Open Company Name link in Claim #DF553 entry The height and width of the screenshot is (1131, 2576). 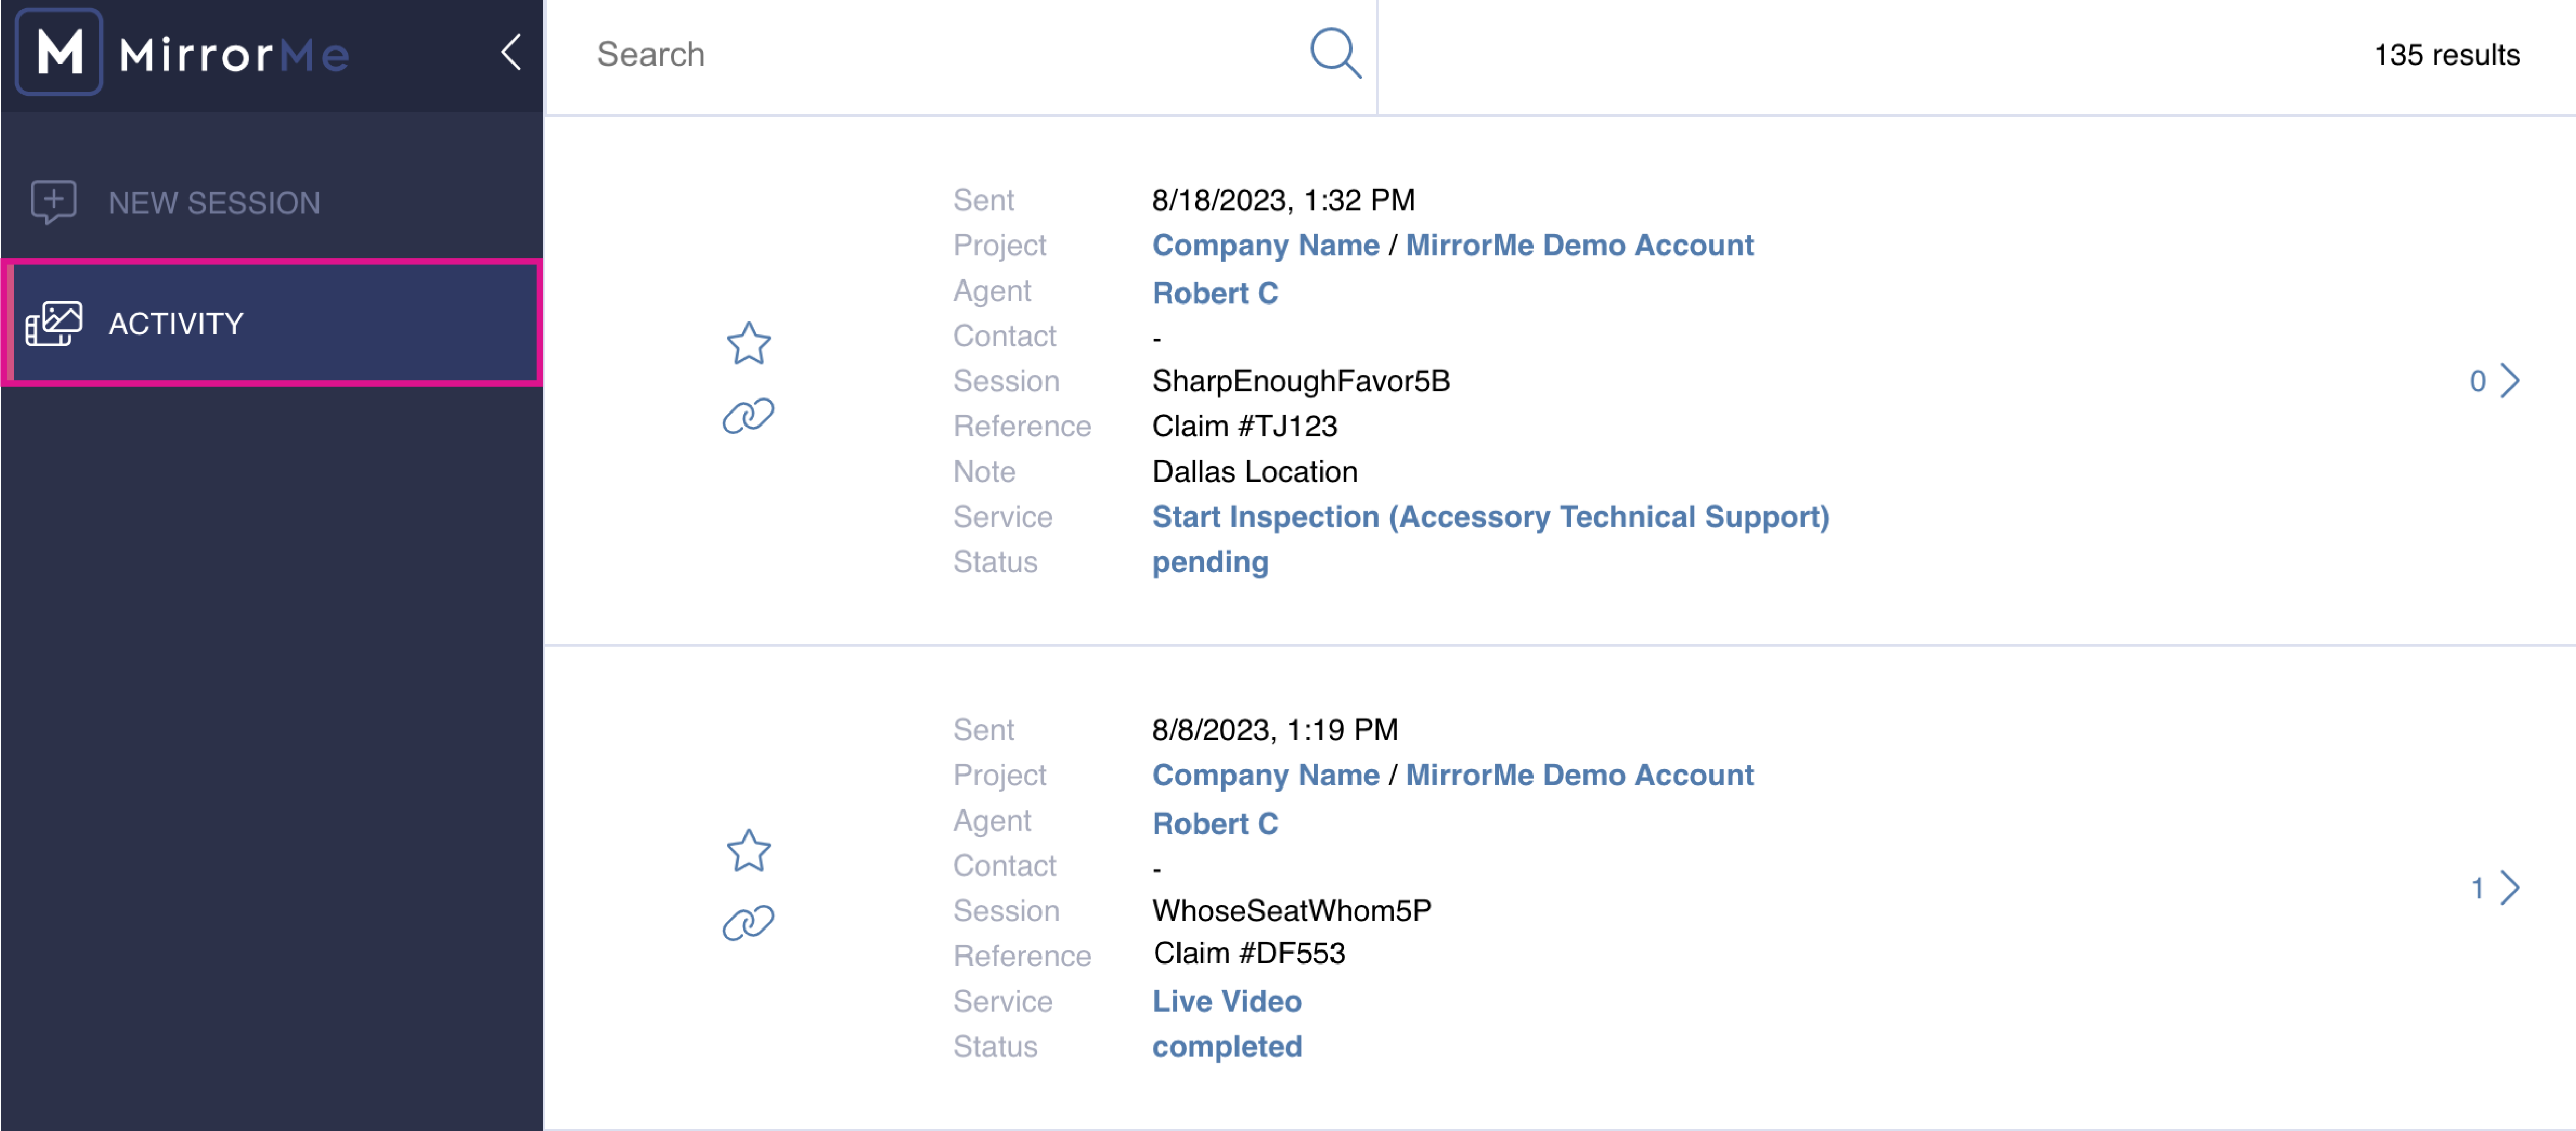tap(1265, 776)
